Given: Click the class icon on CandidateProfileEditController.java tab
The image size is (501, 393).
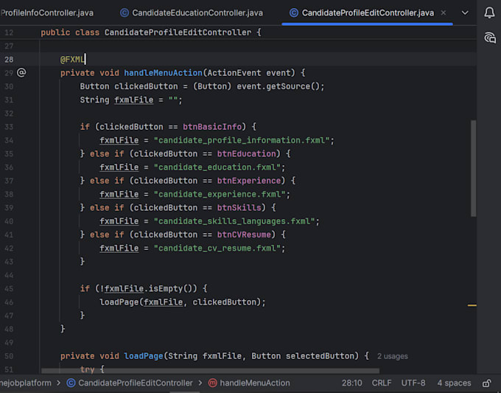Looking at the screenshot, I should pyautogui.click(x=294, y=13).
